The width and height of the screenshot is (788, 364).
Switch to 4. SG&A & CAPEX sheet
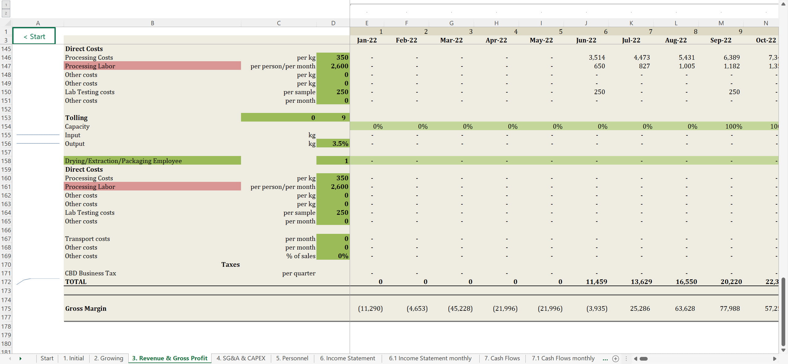coord(241,358)
